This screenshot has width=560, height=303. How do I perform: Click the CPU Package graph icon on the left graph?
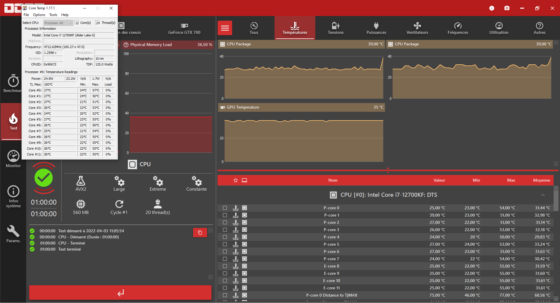[223, 44]
